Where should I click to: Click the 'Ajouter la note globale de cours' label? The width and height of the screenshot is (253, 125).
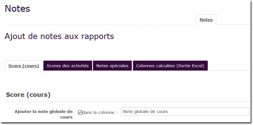click(43, 114)
